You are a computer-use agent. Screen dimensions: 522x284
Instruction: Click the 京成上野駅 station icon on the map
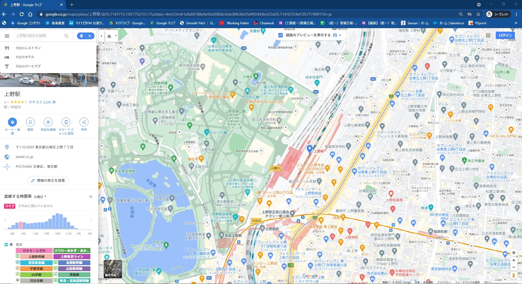pyautogui.click(x=222, y=235)
